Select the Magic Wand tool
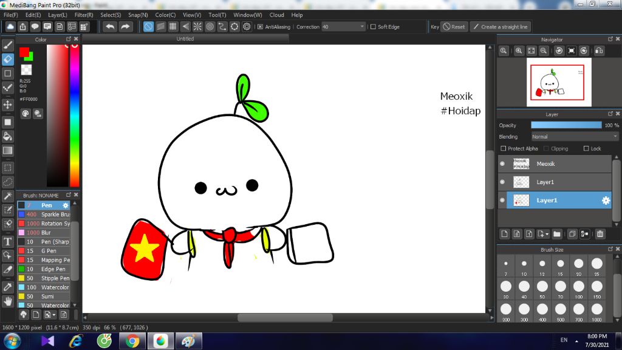This screenshot has height=350, width=622. coord(7,196)
